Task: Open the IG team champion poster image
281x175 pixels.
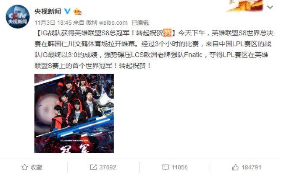Action: 74,113
